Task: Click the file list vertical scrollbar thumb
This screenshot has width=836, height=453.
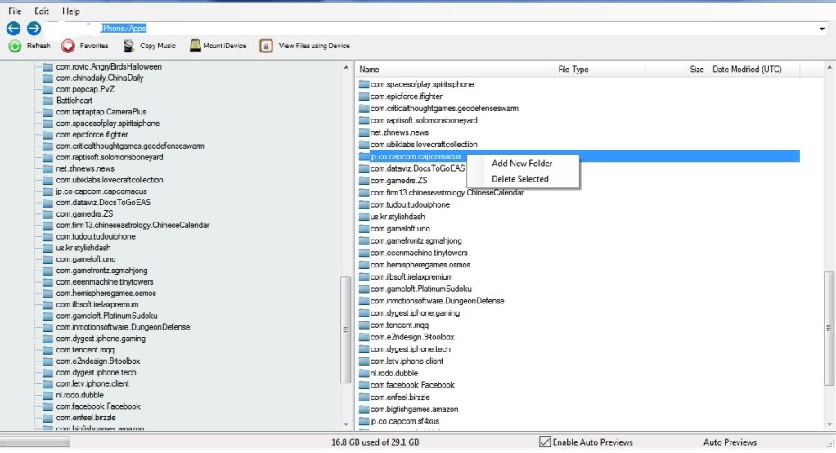Action: pos(829,328)
